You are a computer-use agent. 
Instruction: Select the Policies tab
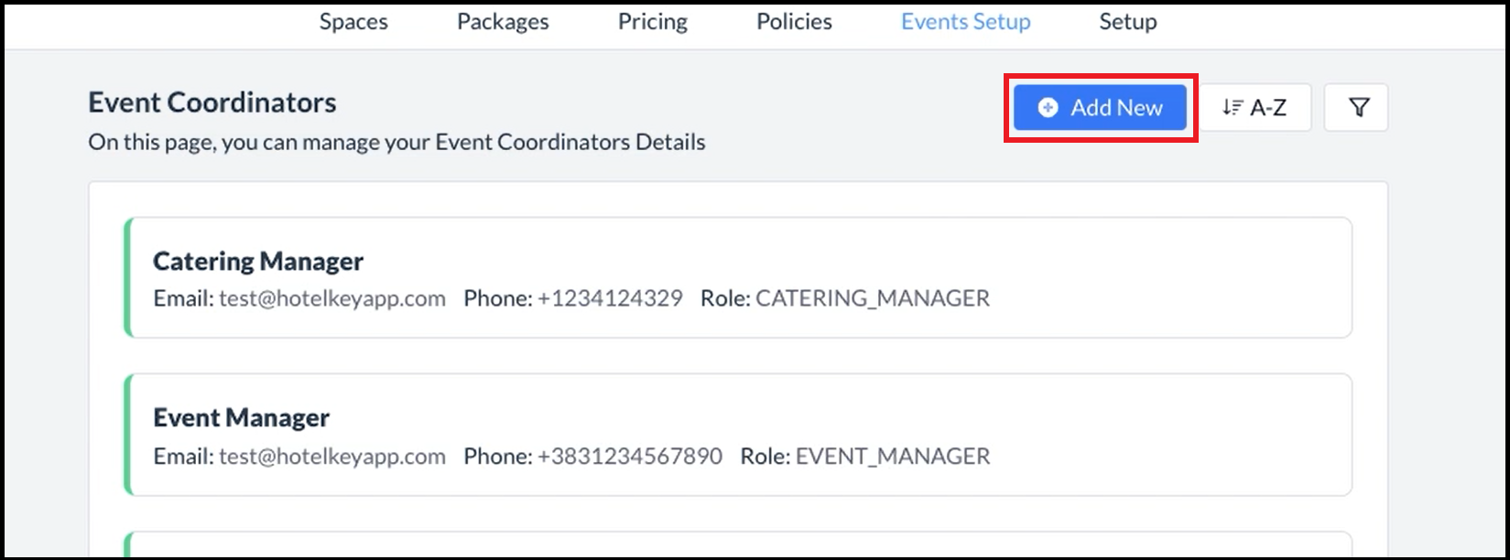(x=794, y=22)
